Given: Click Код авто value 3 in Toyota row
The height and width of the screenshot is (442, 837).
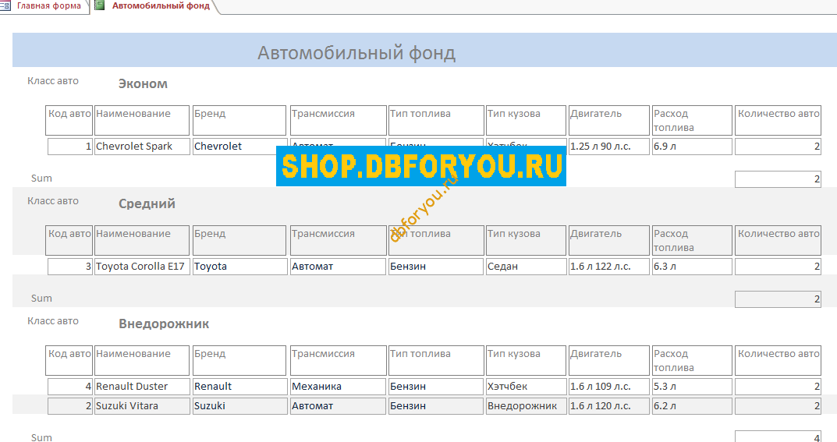Looking at the screenshot, I should pos(70,267).
